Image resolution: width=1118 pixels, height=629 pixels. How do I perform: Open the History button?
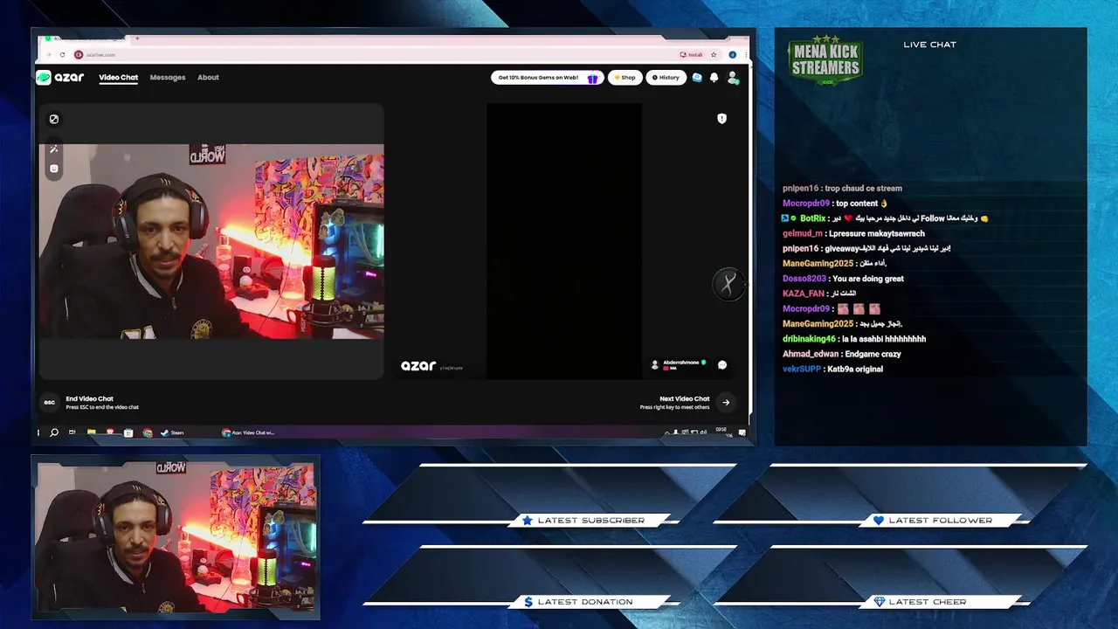coord(666,78)
